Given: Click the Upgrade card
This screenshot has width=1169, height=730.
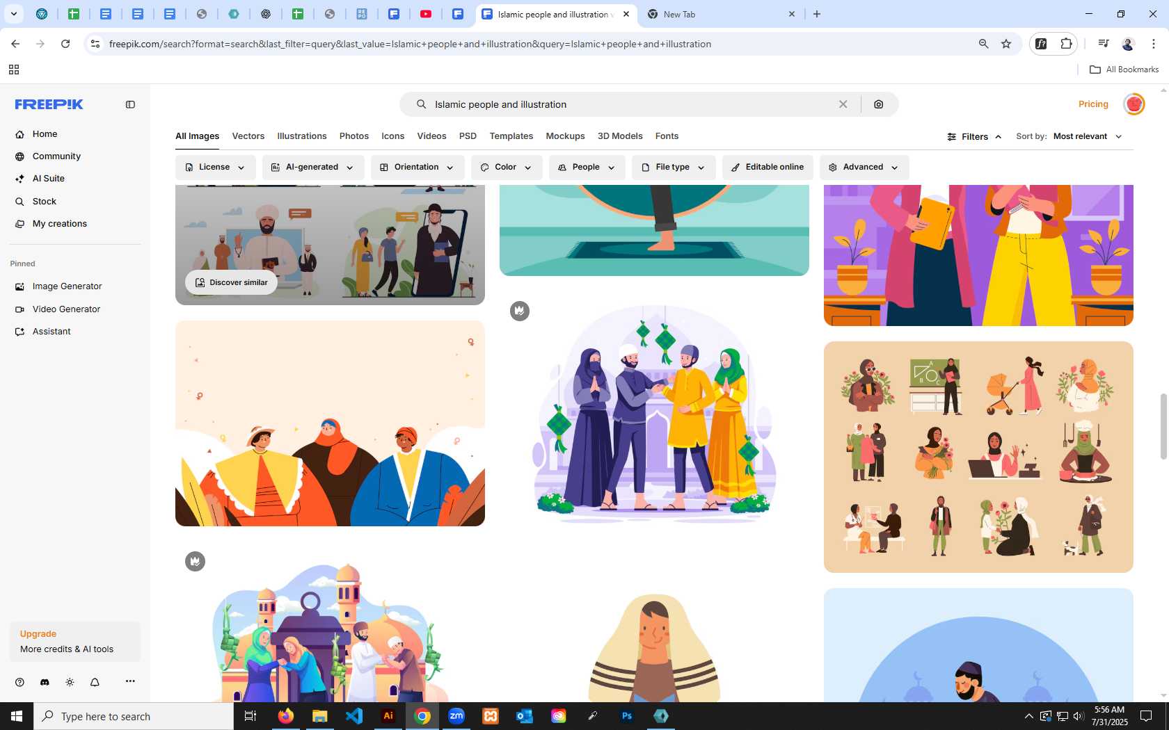Looking at the screenshot, I should tap(75, 642).
